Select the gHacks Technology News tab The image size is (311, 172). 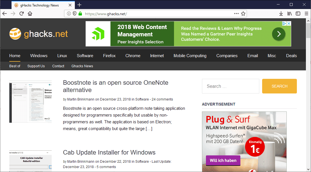pyautogui.click(x=43, y=5)
